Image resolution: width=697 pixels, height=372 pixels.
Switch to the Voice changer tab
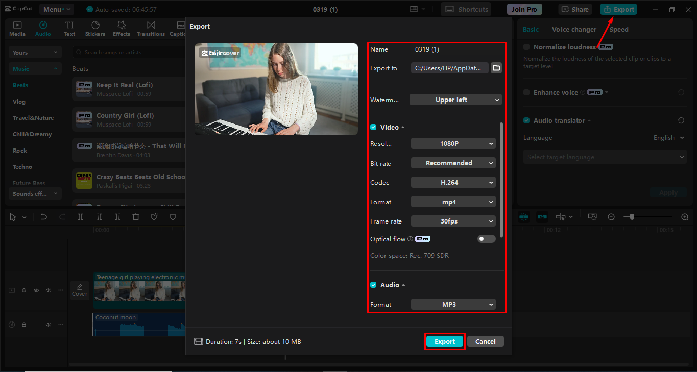[574, 29]
